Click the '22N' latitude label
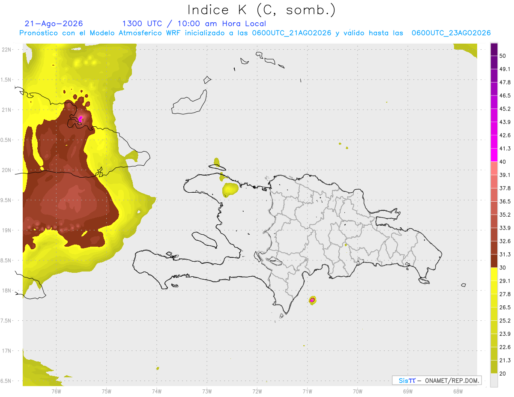 click(7, 49)
